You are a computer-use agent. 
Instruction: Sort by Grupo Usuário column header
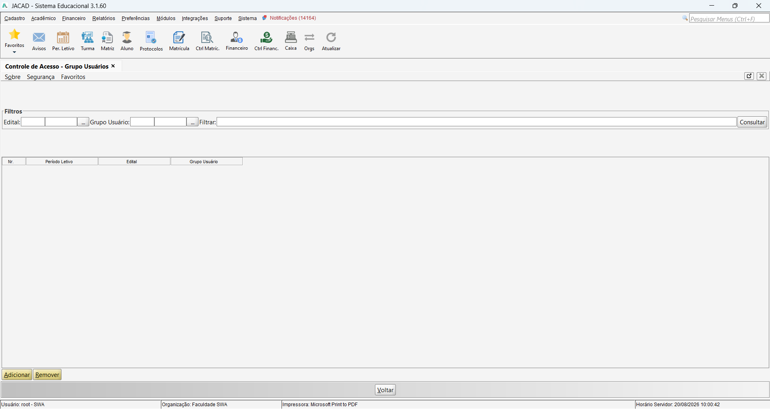(207, 162)
